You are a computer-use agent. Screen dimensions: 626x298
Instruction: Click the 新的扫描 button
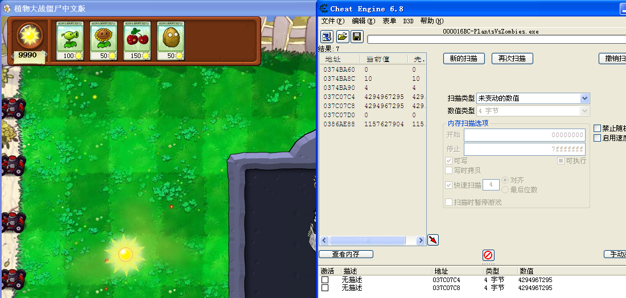464,59
